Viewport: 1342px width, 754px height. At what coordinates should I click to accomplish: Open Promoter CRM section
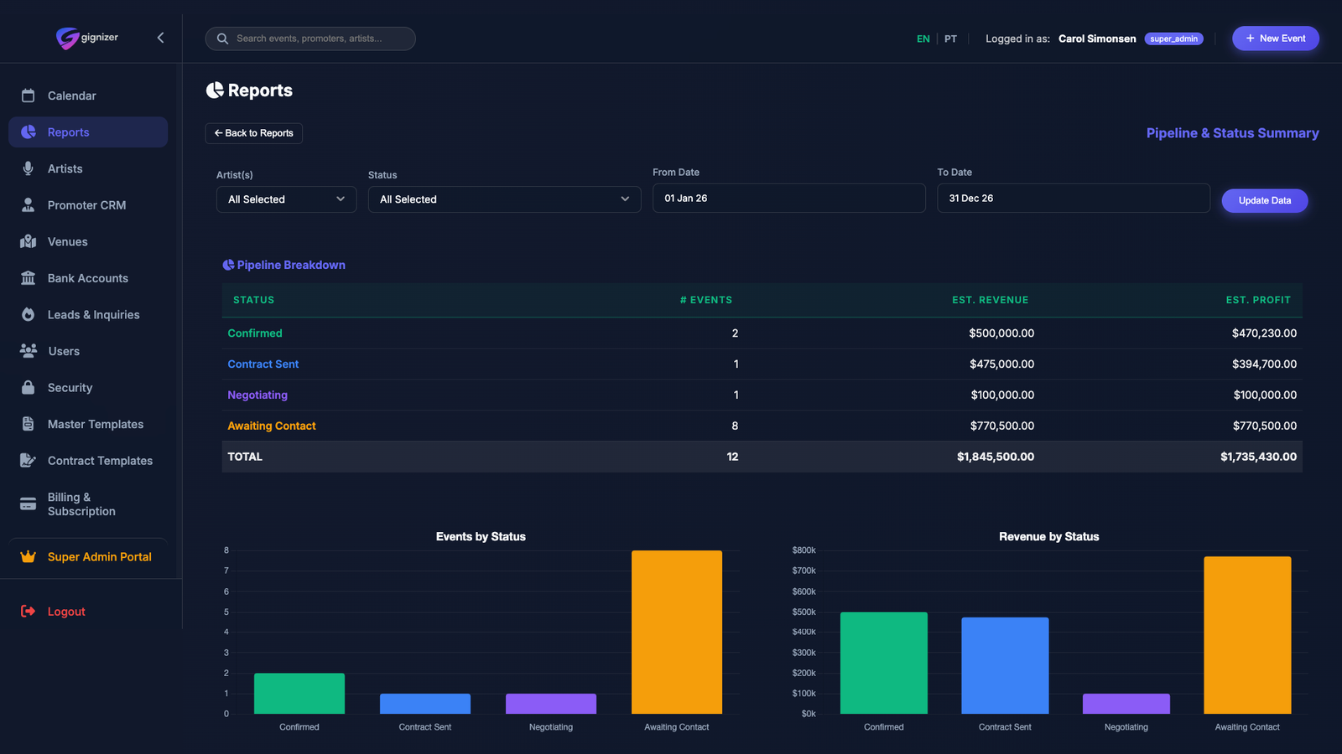point(88,205)
